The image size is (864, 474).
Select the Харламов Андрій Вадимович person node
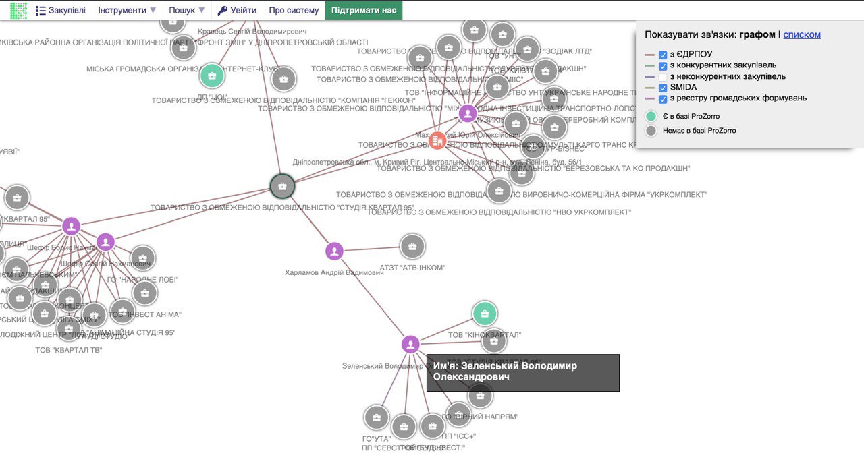[334, 251]
